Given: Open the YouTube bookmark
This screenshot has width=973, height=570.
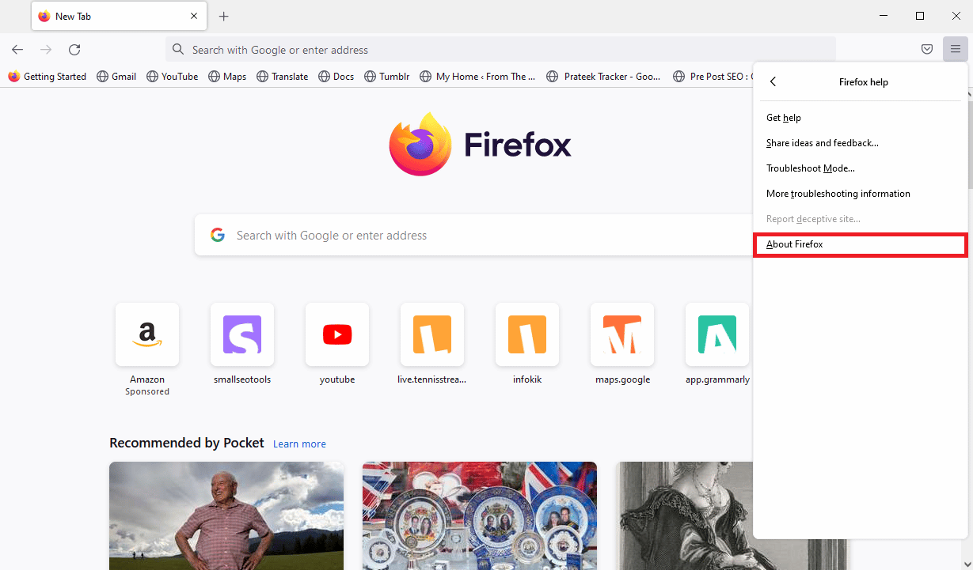Looking at the screenshot, I should (173, 77).
